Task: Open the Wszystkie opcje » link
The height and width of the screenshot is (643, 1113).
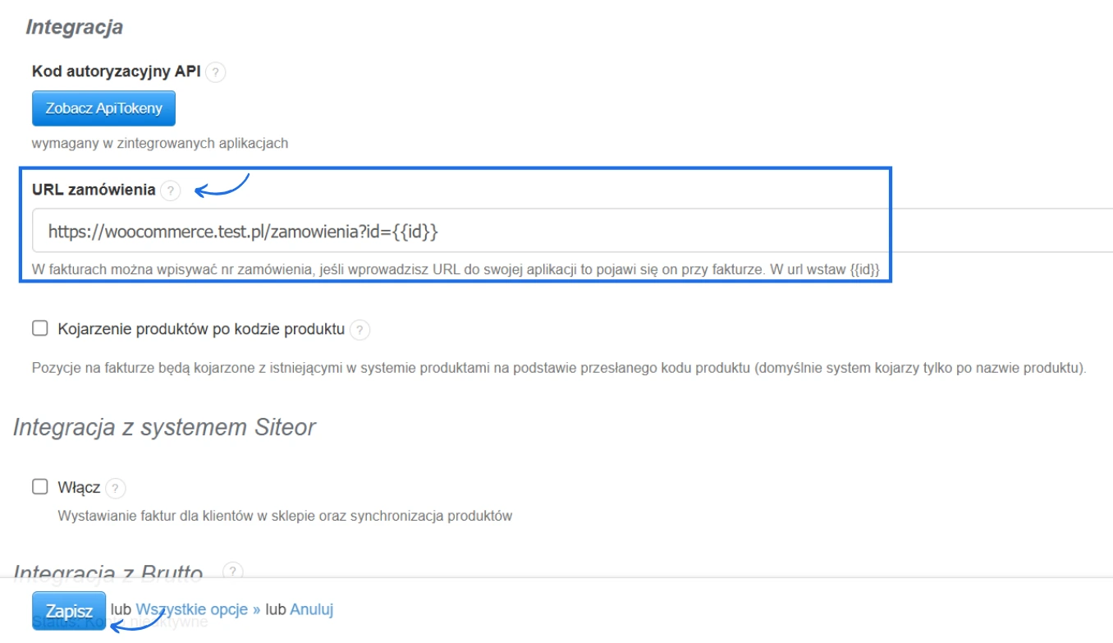Action: 198,609
